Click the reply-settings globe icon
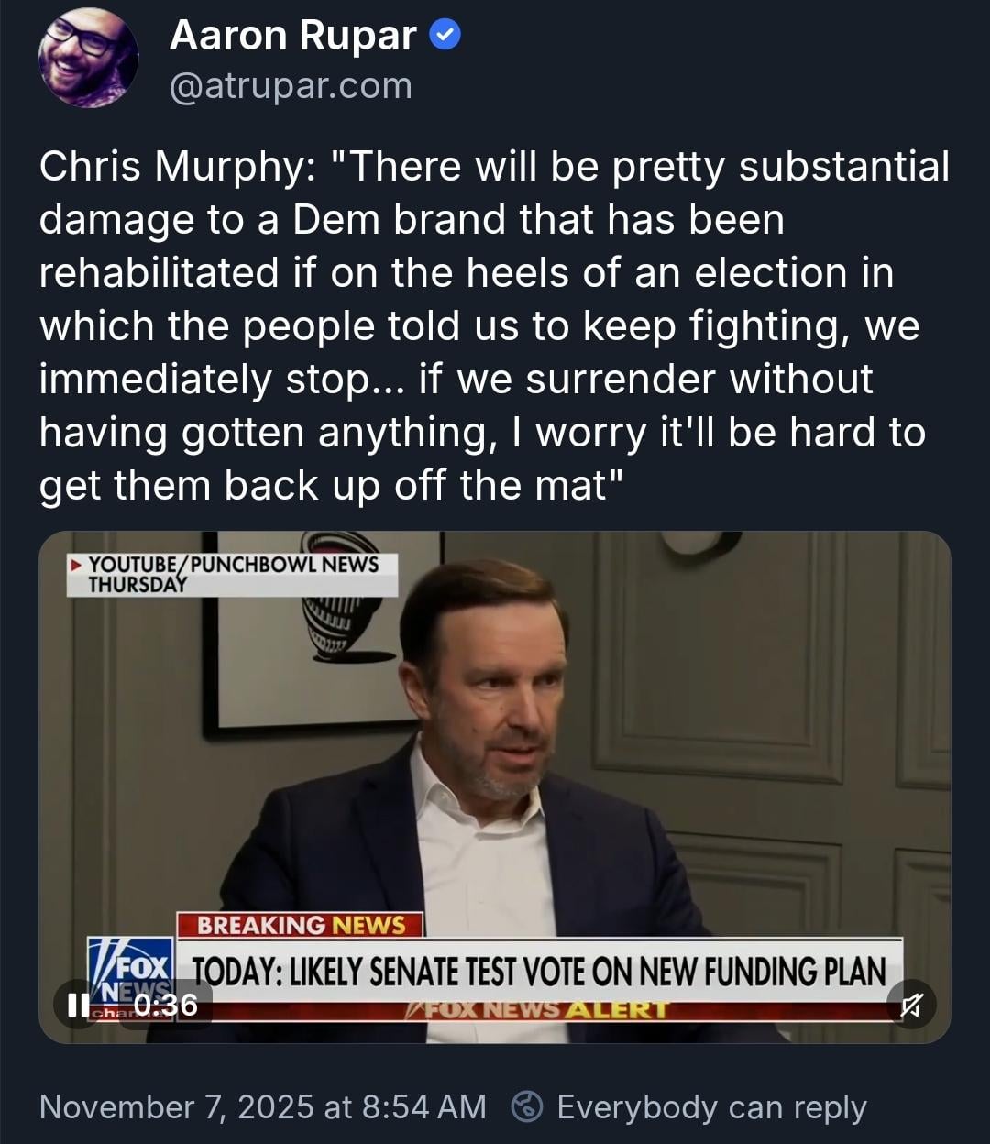The image size is (990, 1144). (x=526, y=1106)
